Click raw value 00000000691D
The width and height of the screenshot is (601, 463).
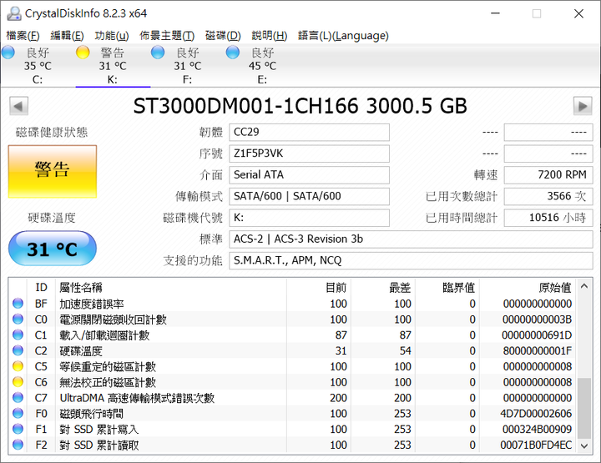pos(537,335)
